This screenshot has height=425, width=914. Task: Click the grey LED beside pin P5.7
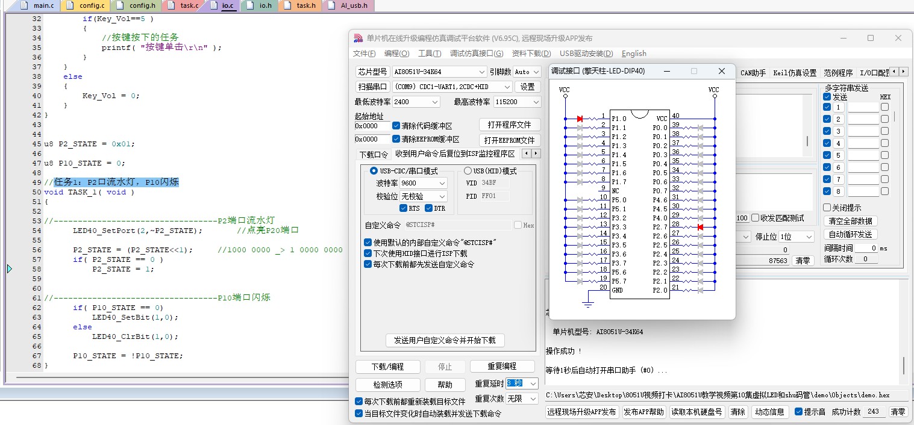point(580,281)
